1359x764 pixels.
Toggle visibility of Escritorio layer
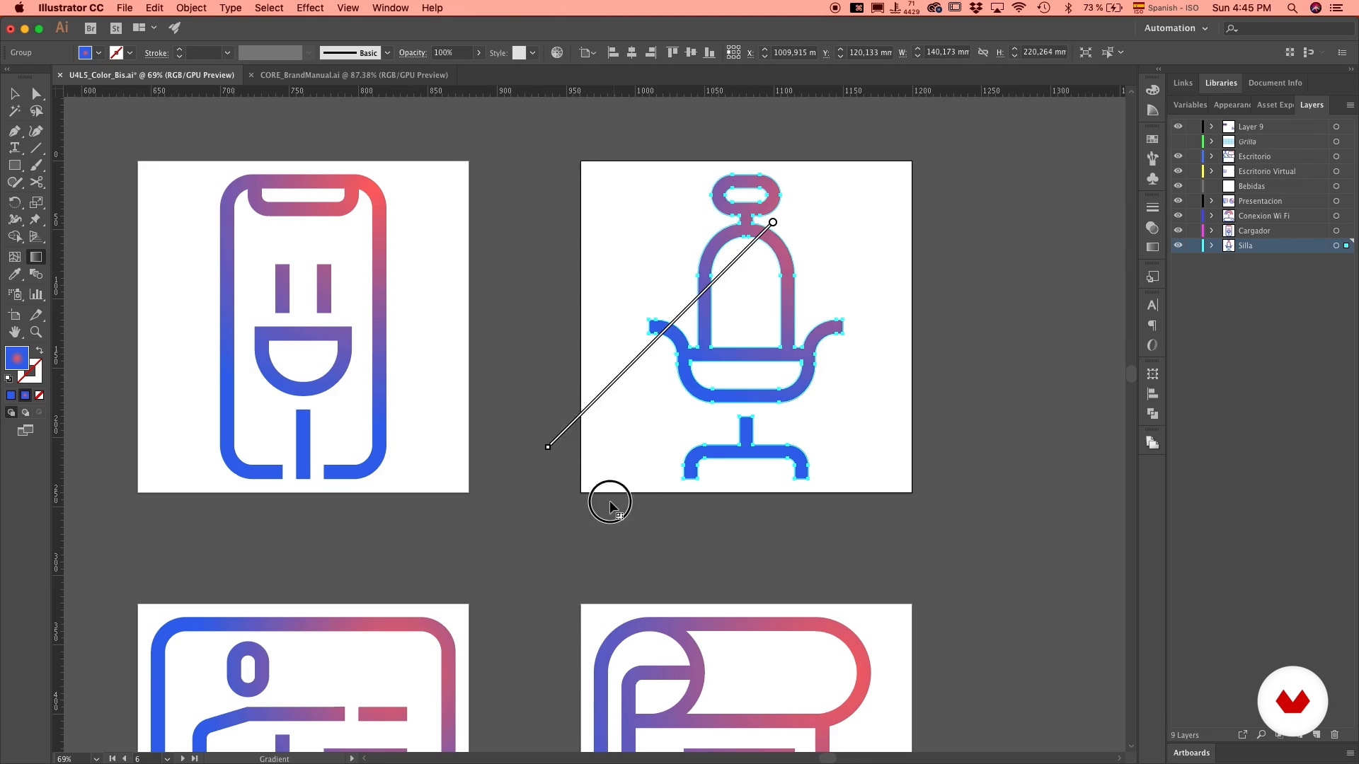point(1178,156)
